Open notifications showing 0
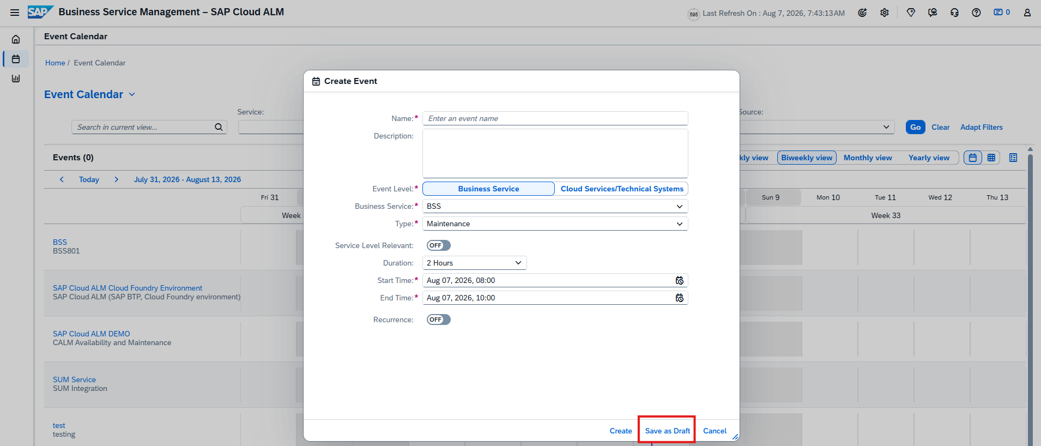Screen dimensions: 1041x446 (x=1002, y=12)
